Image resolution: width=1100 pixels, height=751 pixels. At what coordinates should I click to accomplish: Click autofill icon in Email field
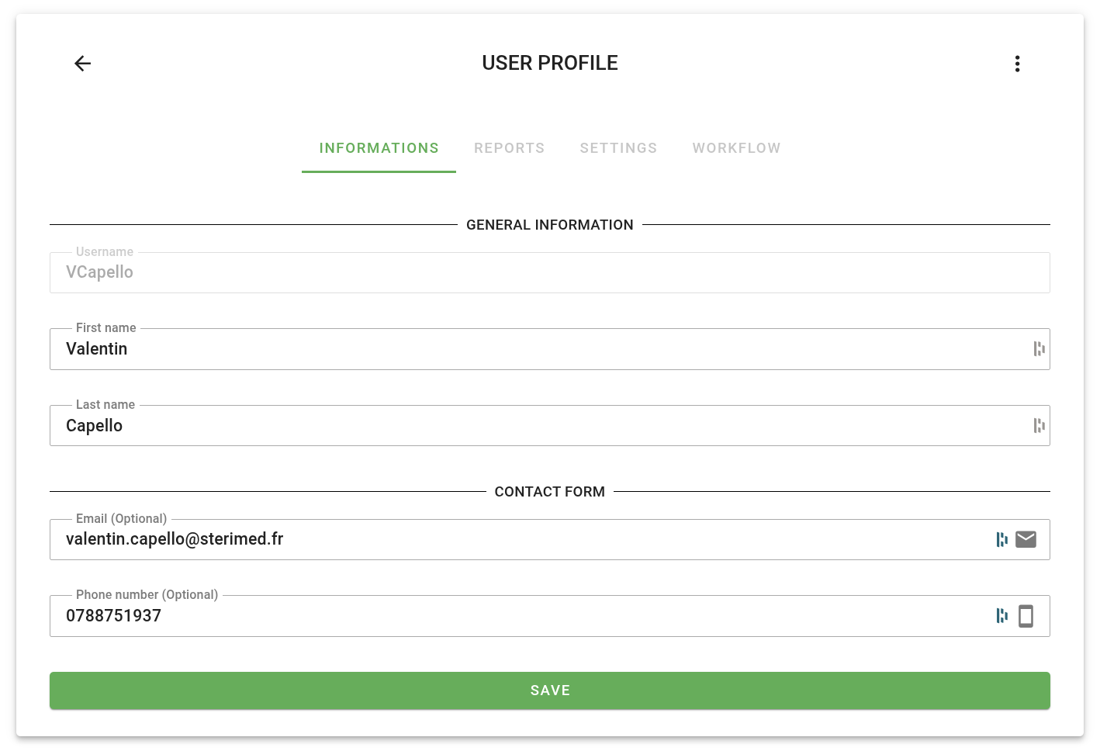point(1001,539)
